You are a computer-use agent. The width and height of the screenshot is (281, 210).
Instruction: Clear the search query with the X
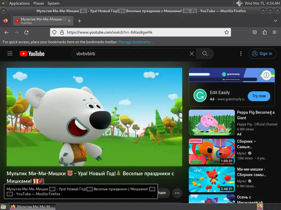[x=192, y=54]
